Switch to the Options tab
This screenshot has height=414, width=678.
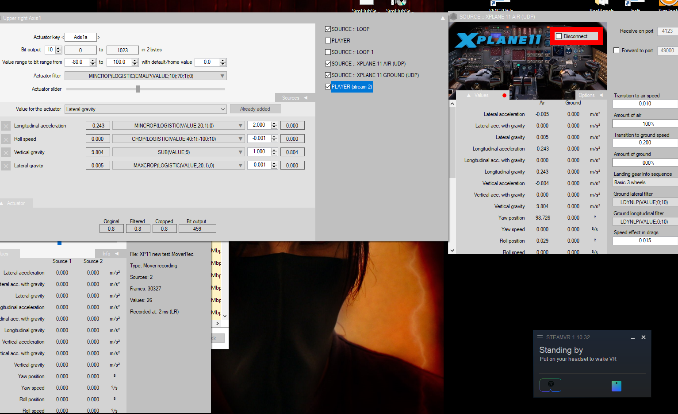pyautogui.click(x=590, y=95)
